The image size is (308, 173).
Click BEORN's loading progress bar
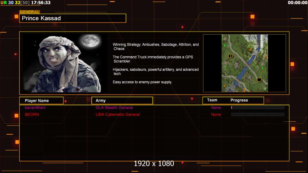(258, 114)
